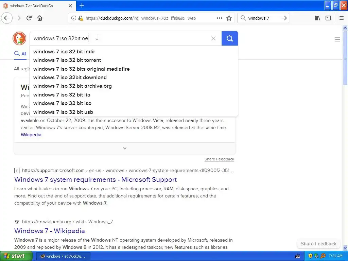Click the blue DuckDuckGo search button

pos(230,38)
